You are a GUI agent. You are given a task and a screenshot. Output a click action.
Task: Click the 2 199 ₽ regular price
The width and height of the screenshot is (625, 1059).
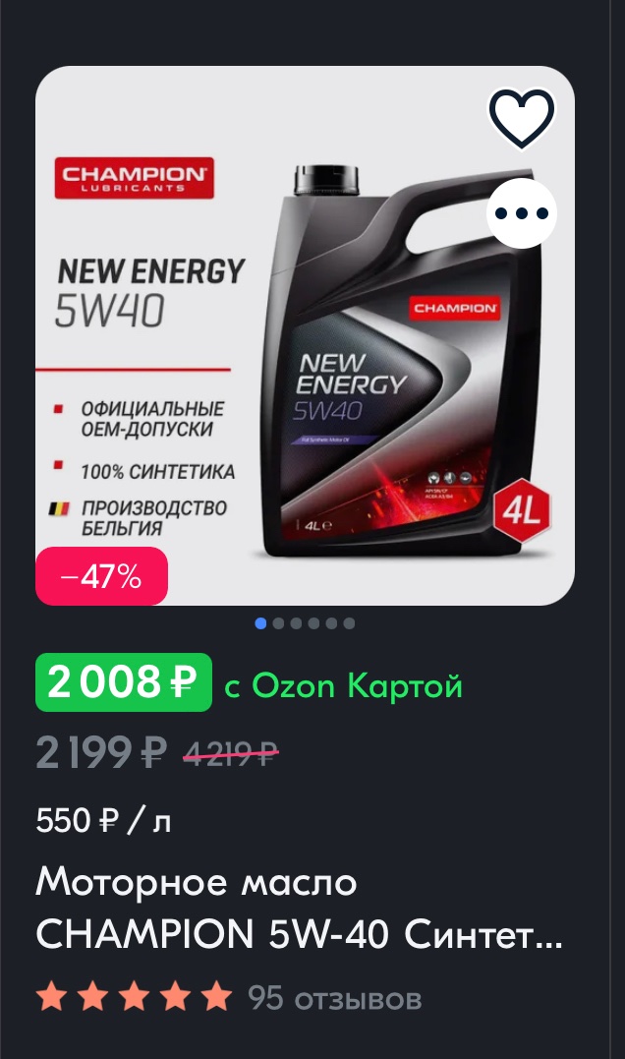101,752
